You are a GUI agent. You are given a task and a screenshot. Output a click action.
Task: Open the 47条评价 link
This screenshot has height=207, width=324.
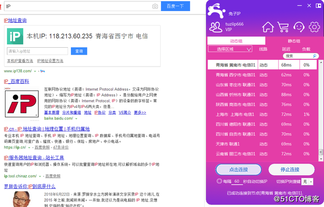click(61, 147)
